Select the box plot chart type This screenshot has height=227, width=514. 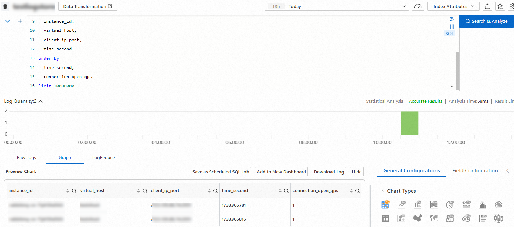pos(498,219)
